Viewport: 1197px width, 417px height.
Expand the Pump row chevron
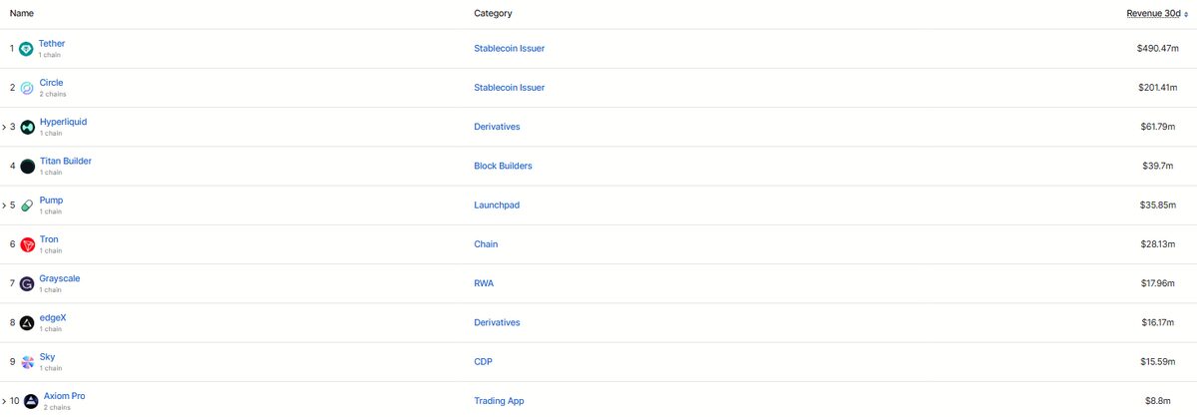point(4,206)
